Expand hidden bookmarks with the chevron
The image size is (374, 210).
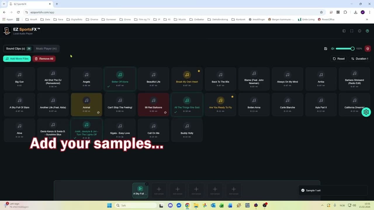click(x=367, y=19)
